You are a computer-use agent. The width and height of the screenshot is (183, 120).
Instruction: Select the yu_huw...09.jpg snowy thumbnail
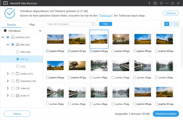pos(99,66)
